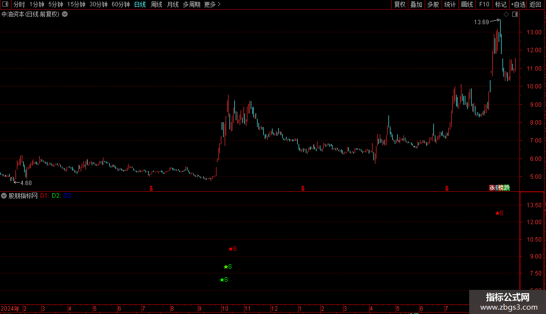Click the 榜 tag at chart bottom
The width and height of the screenshot is (546, 314).
(501, 188)
